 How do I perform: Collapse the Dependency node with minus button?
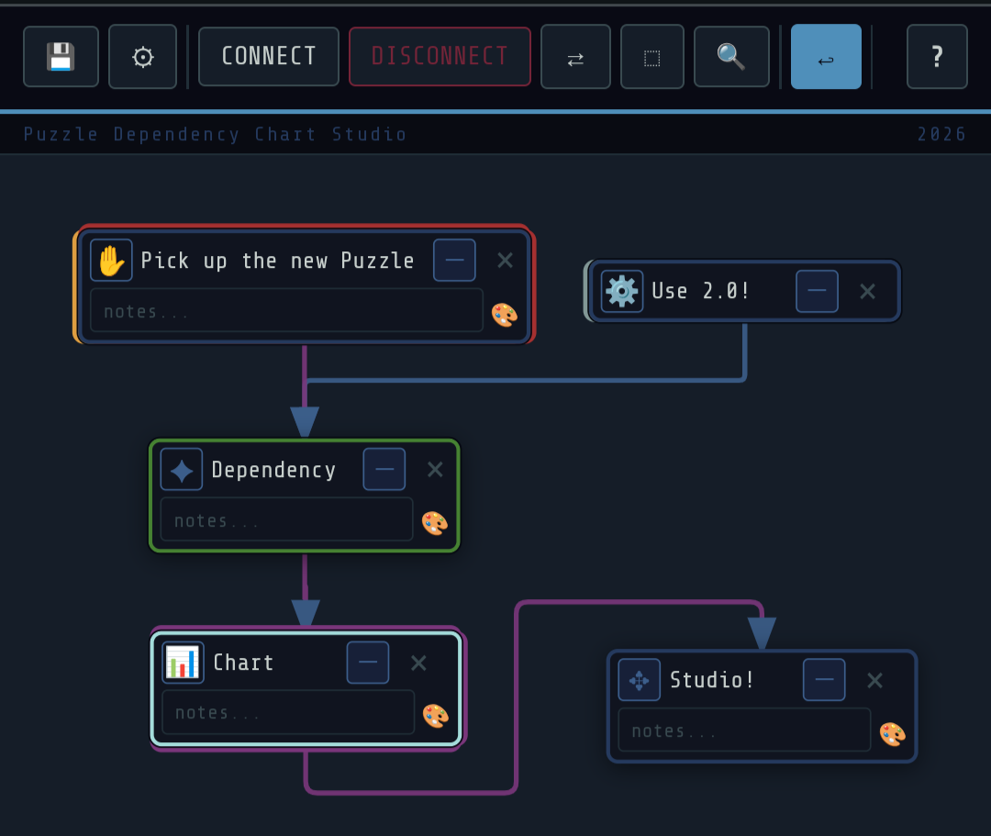[x=384, y=469]
